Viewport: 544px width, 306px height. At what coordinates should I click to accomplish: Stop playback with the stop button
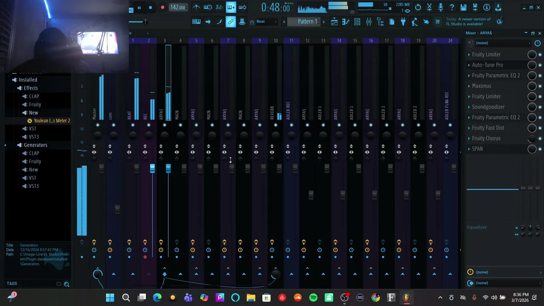pyautogui.click(x=150, y=8)
